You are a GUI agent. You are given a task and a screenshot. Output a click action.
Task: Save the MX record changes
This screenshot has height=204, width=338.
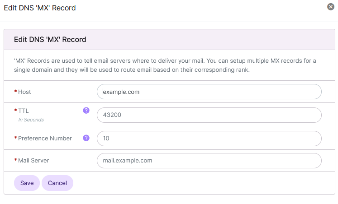(x=27, y=183)
